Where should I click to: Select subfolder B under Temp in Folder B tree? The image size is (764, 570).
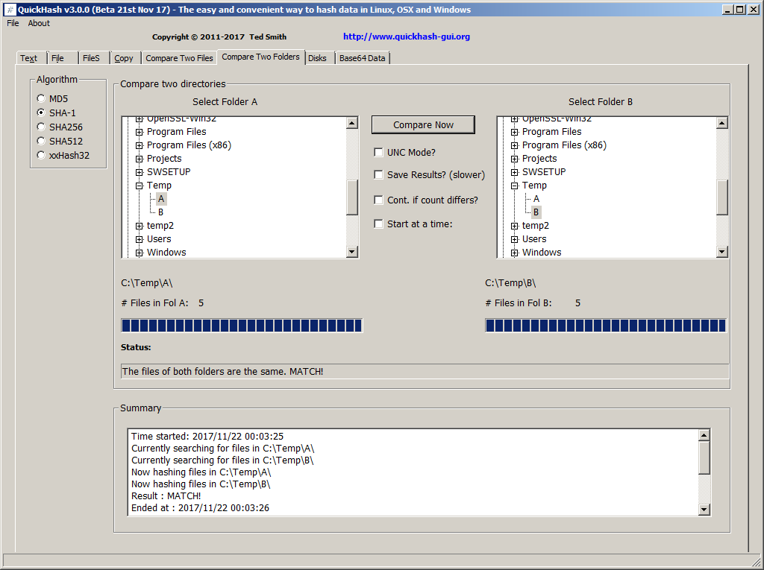[x=536, y=212]
